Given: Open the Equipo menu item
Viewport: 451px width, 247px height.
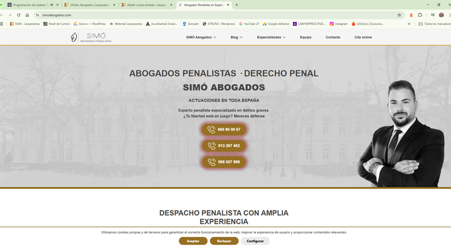Looking at the screenshot, I should click(306, 37).
